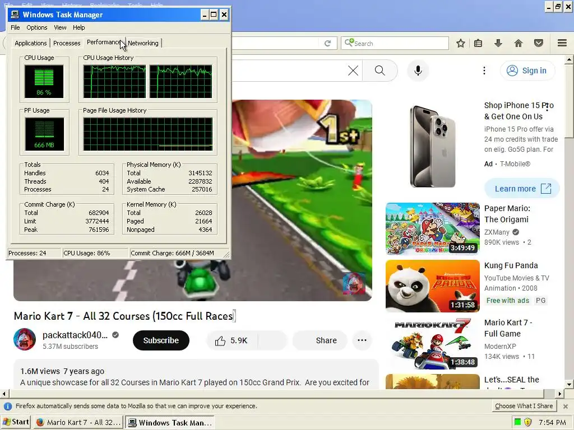Viewport: 574px width, 430px height.
Task: Click the Mario Kart 7 video title
Action: pyautogui.click(x=123, y=316)
